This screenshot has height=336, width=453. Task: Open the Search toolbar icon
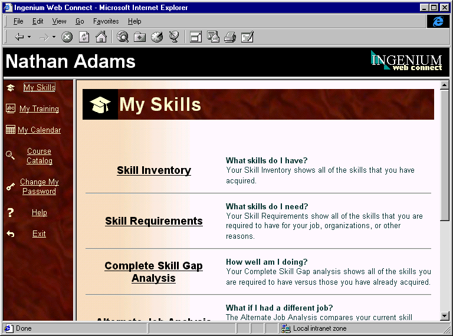coord(123,37)
